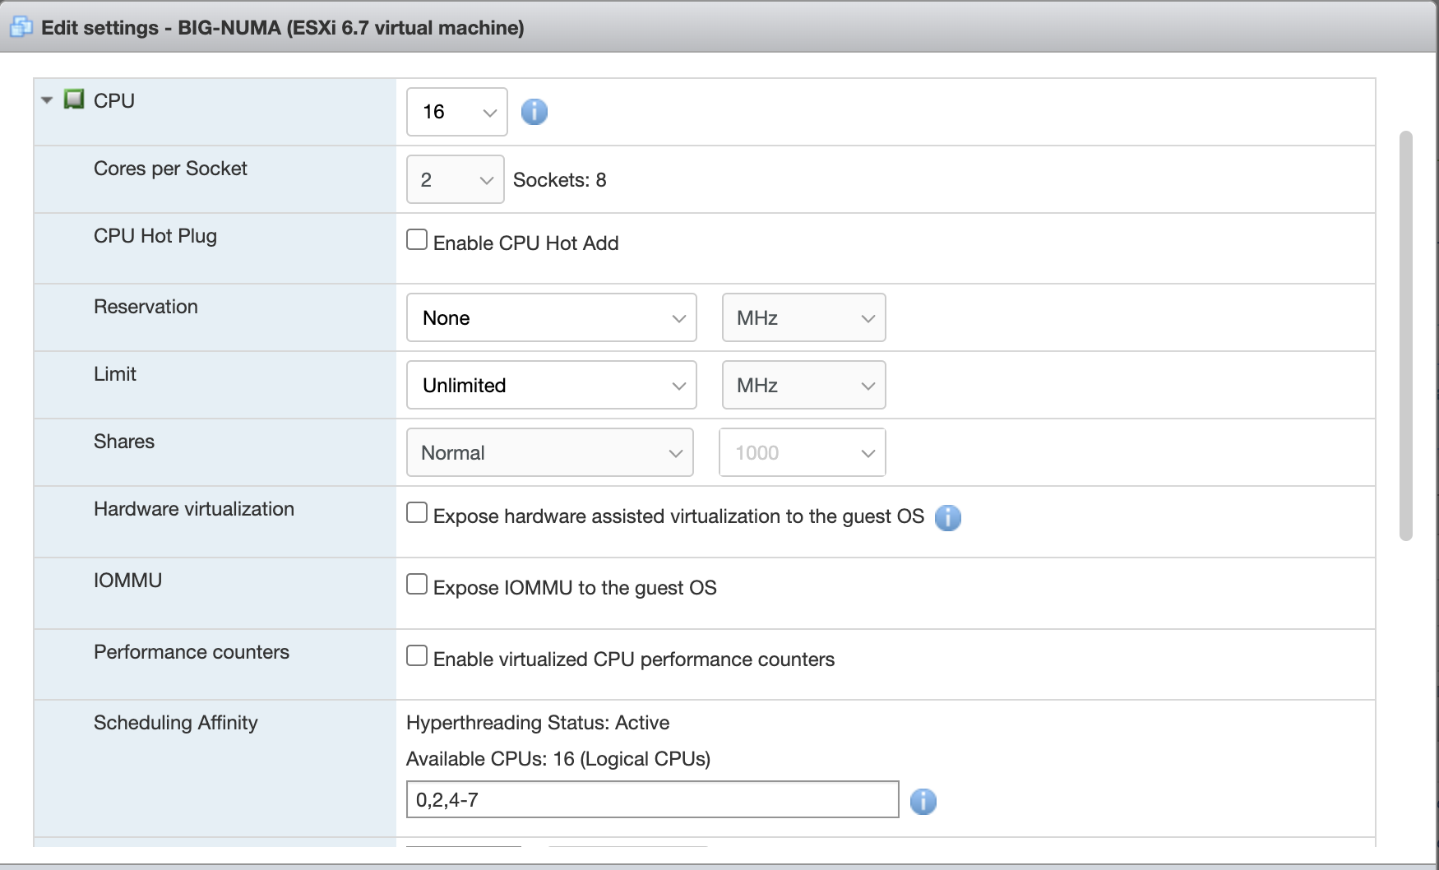Enable CPU Hot Add
Screen dimensions: 1439x870
[x=416, y=239]
